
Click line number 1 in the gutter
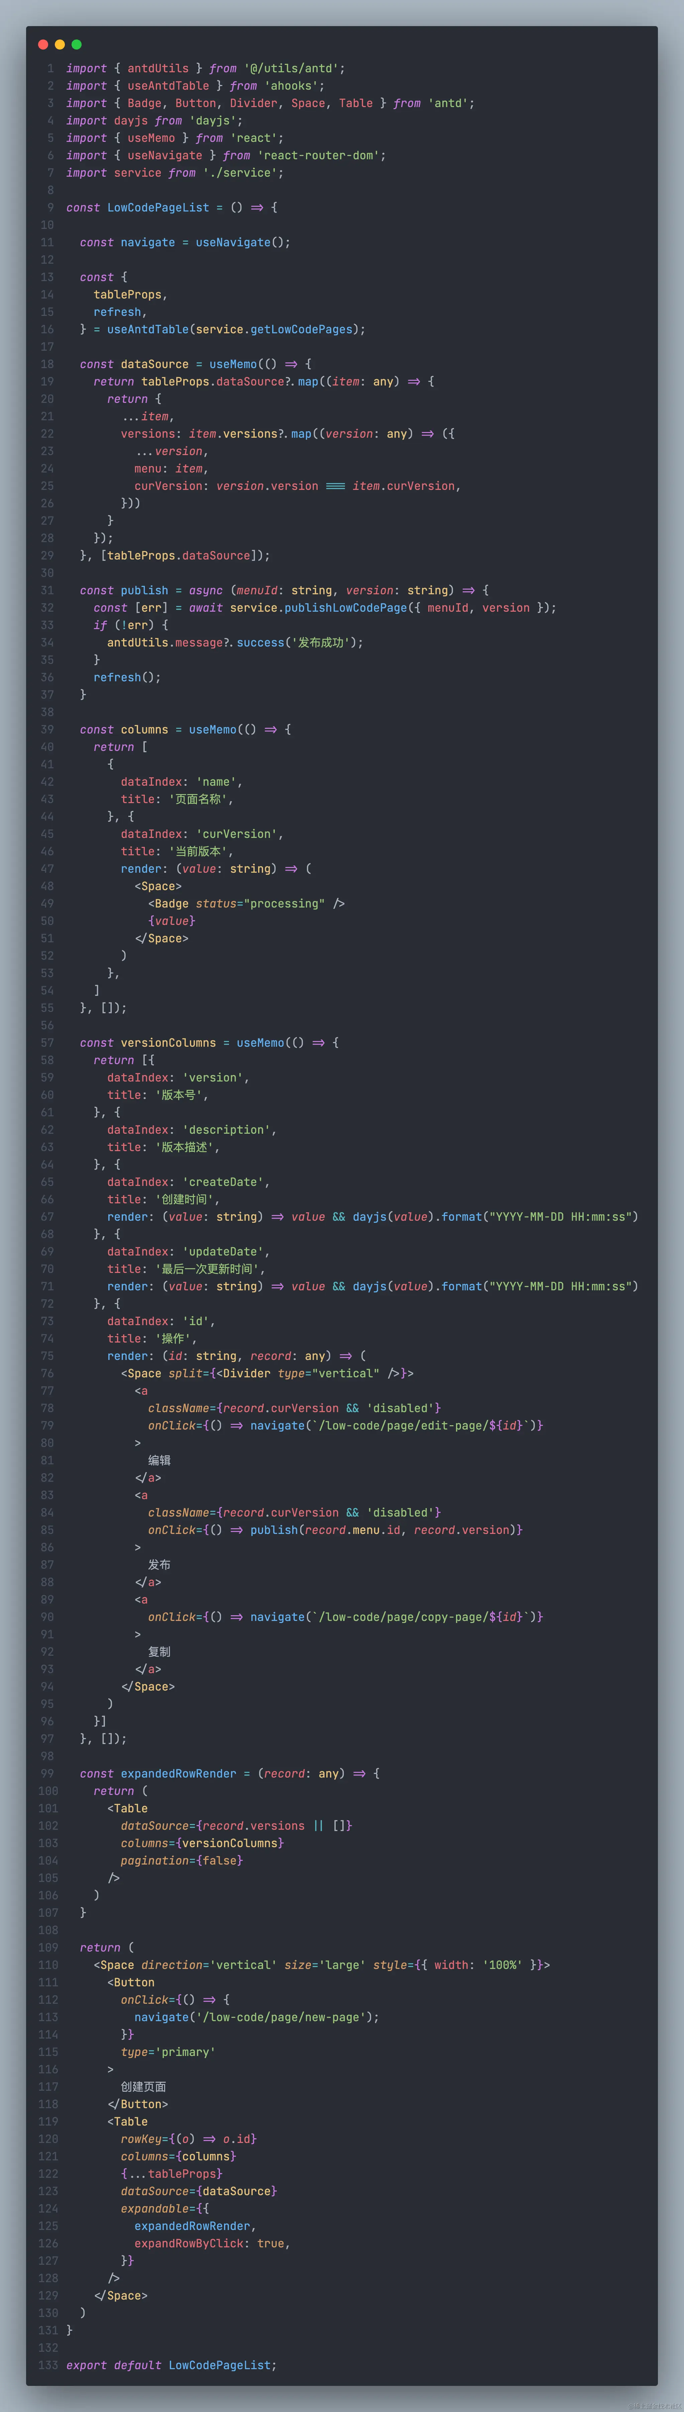click(50, 68)
